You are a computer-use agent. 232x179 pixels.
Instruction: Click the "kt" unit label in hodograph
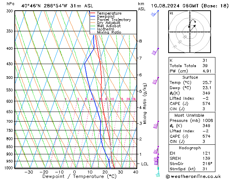coord(172,13)
